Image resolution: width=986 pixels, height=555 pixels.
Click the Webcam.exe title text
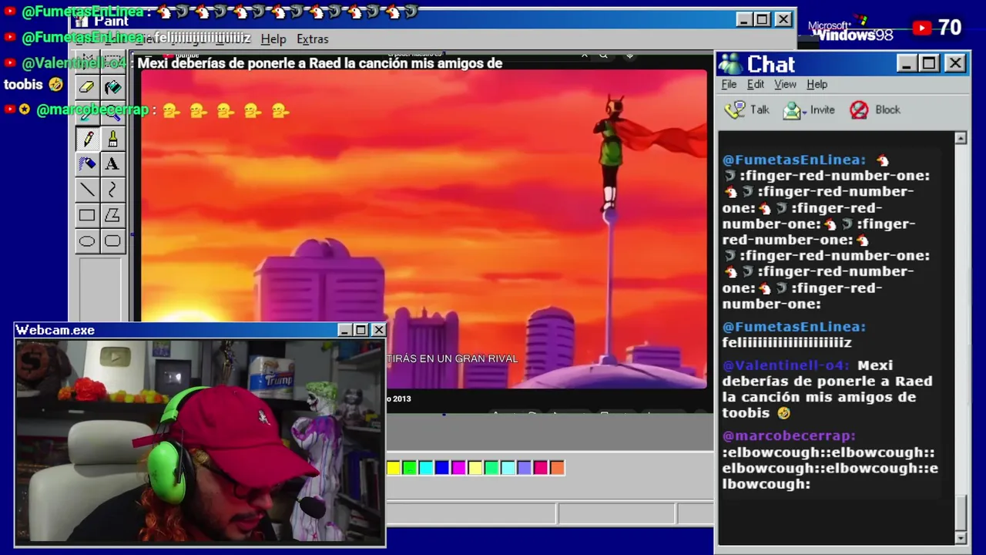tap(55, 330)
